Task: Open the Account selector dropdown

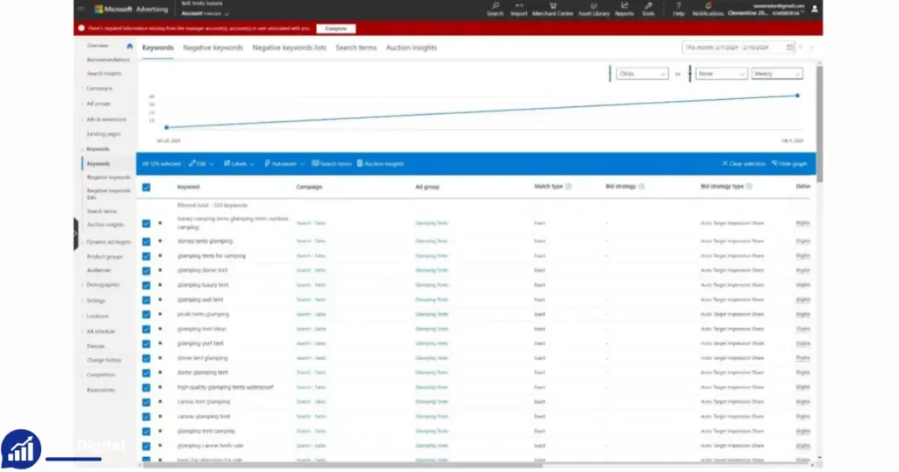Action: pyautogui.click(x=205, y=14)
